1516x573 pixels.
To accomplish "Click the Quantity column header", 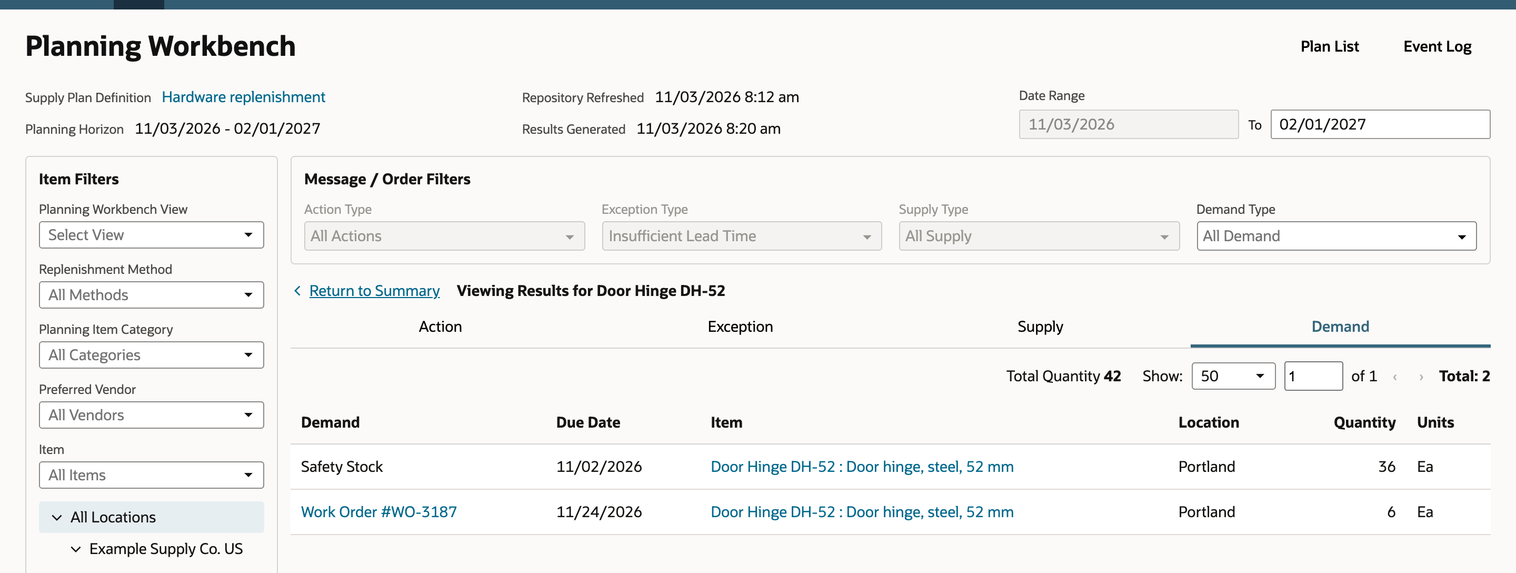I will [1364, 423].
